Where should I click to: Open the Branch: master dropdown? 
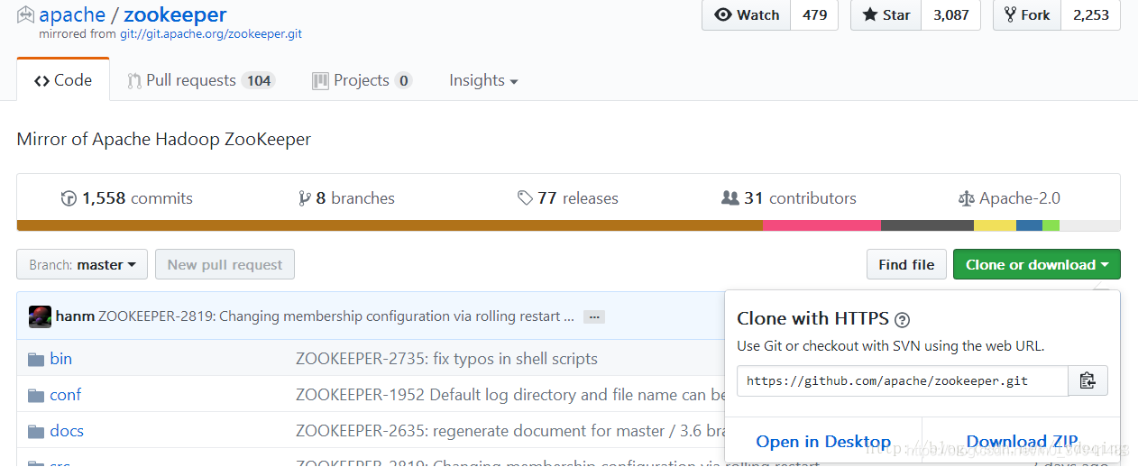[82, 264]
